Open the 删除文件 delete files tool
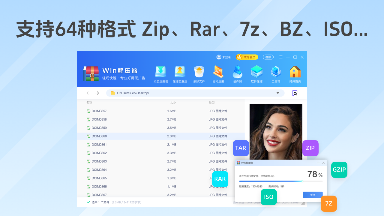 tap(199, 73)
